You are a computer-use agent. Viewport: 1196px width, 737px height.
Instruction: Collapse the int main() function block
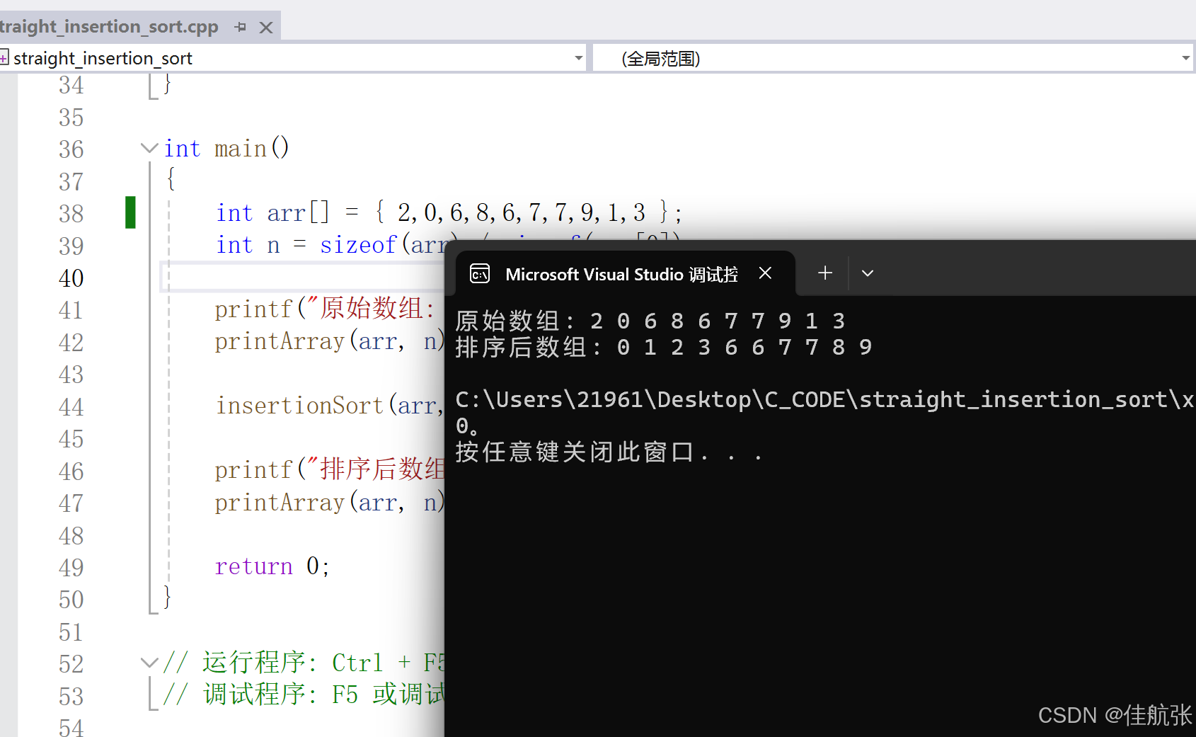[149, 148]
